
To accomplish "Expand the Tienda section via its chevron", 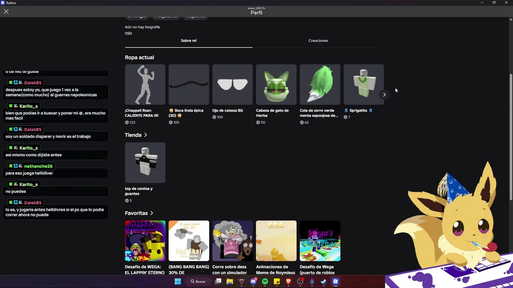I will tap(145, 135).
